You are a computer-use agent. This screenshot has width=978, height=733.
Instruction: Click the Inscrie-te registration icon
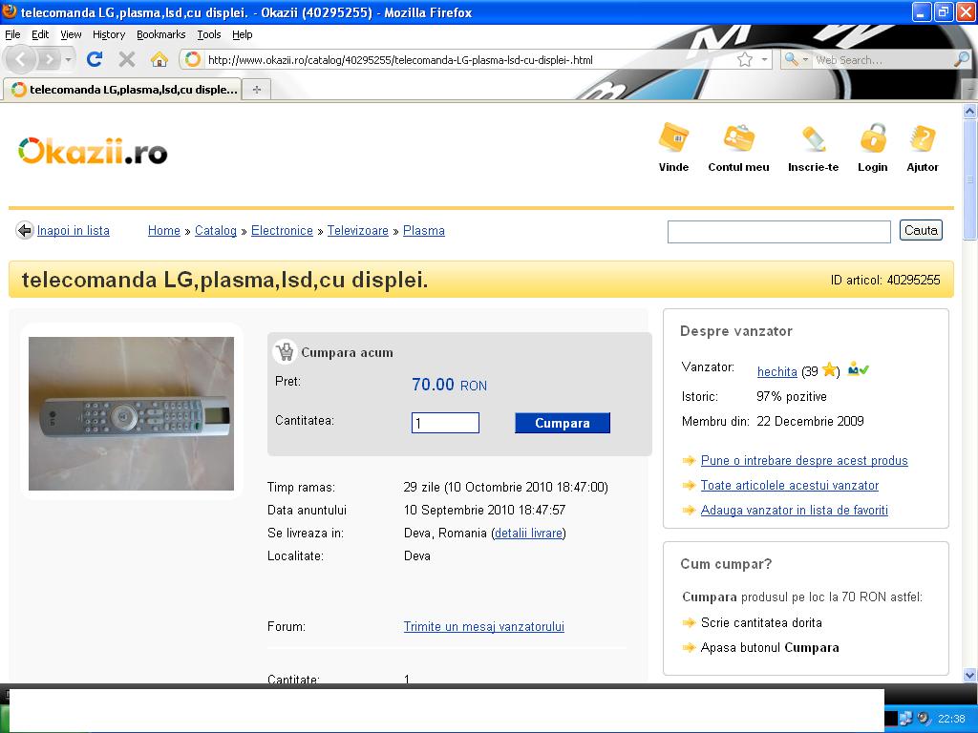tap(813, 138)
